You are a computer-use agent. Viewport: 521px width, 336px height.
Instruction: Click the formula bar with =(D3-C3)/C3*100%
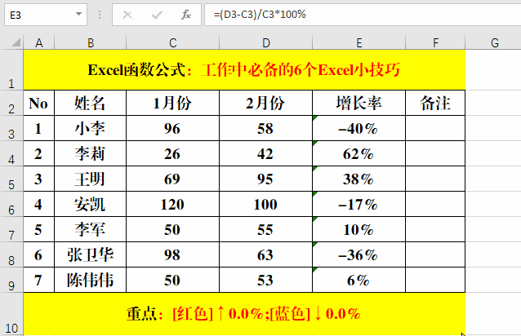(363, 15)
